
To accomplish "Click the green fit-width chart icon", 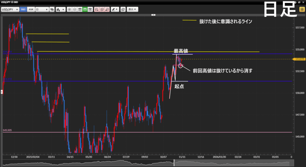I will point(85,10).
